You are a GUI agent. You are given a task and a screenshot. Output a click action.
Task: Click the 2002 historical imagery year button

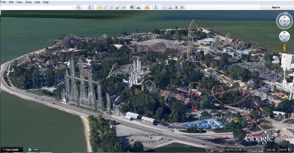tap(36, 149)
